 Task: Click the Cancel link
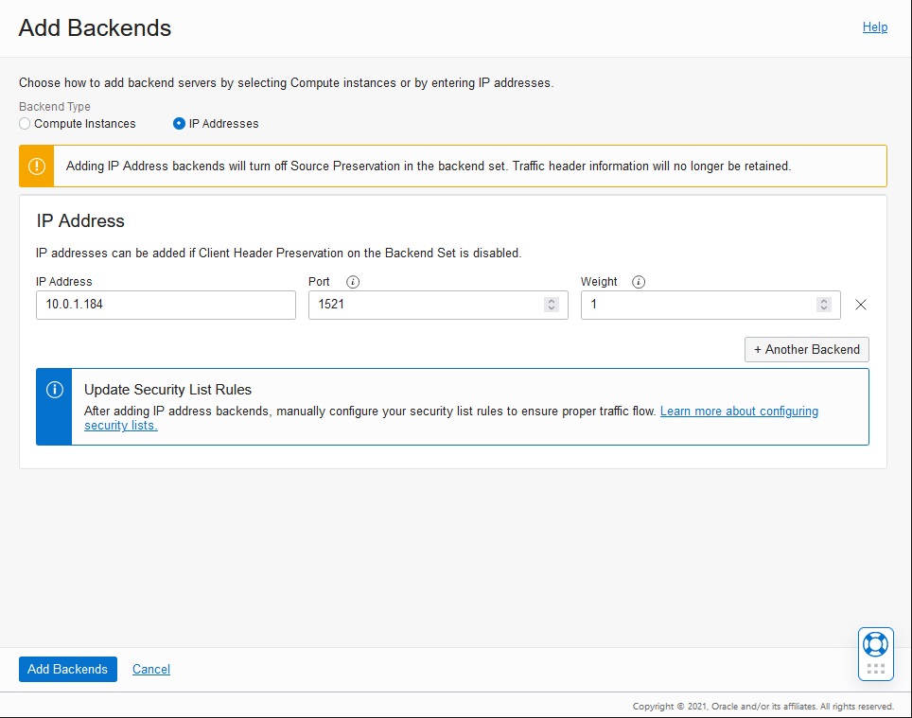[x=151, y=669]
